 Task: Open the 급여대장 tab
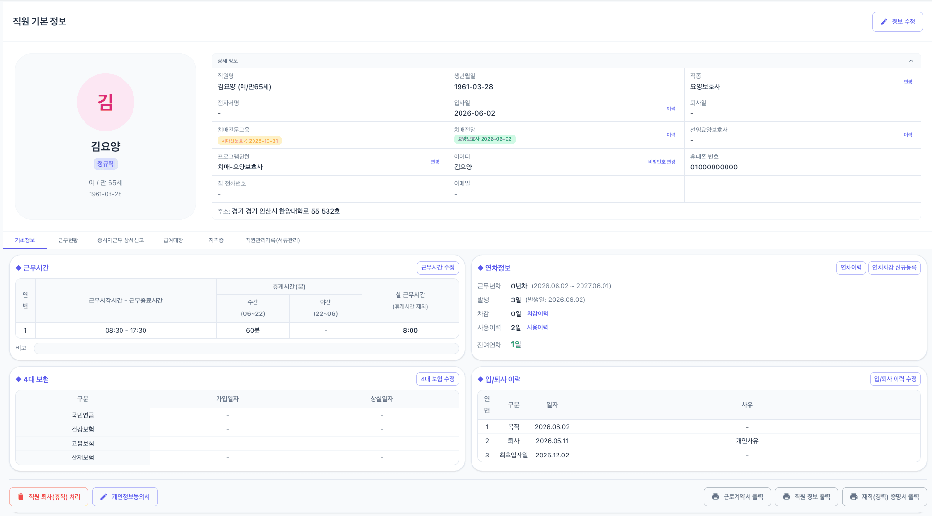(173, 240)
